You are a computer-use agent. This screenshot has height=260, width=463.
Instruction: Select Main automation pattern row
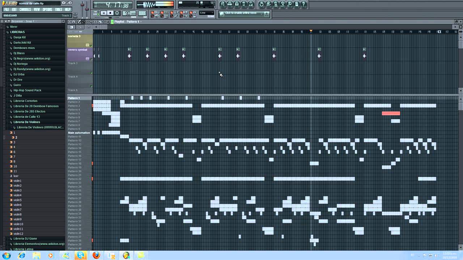80,133
